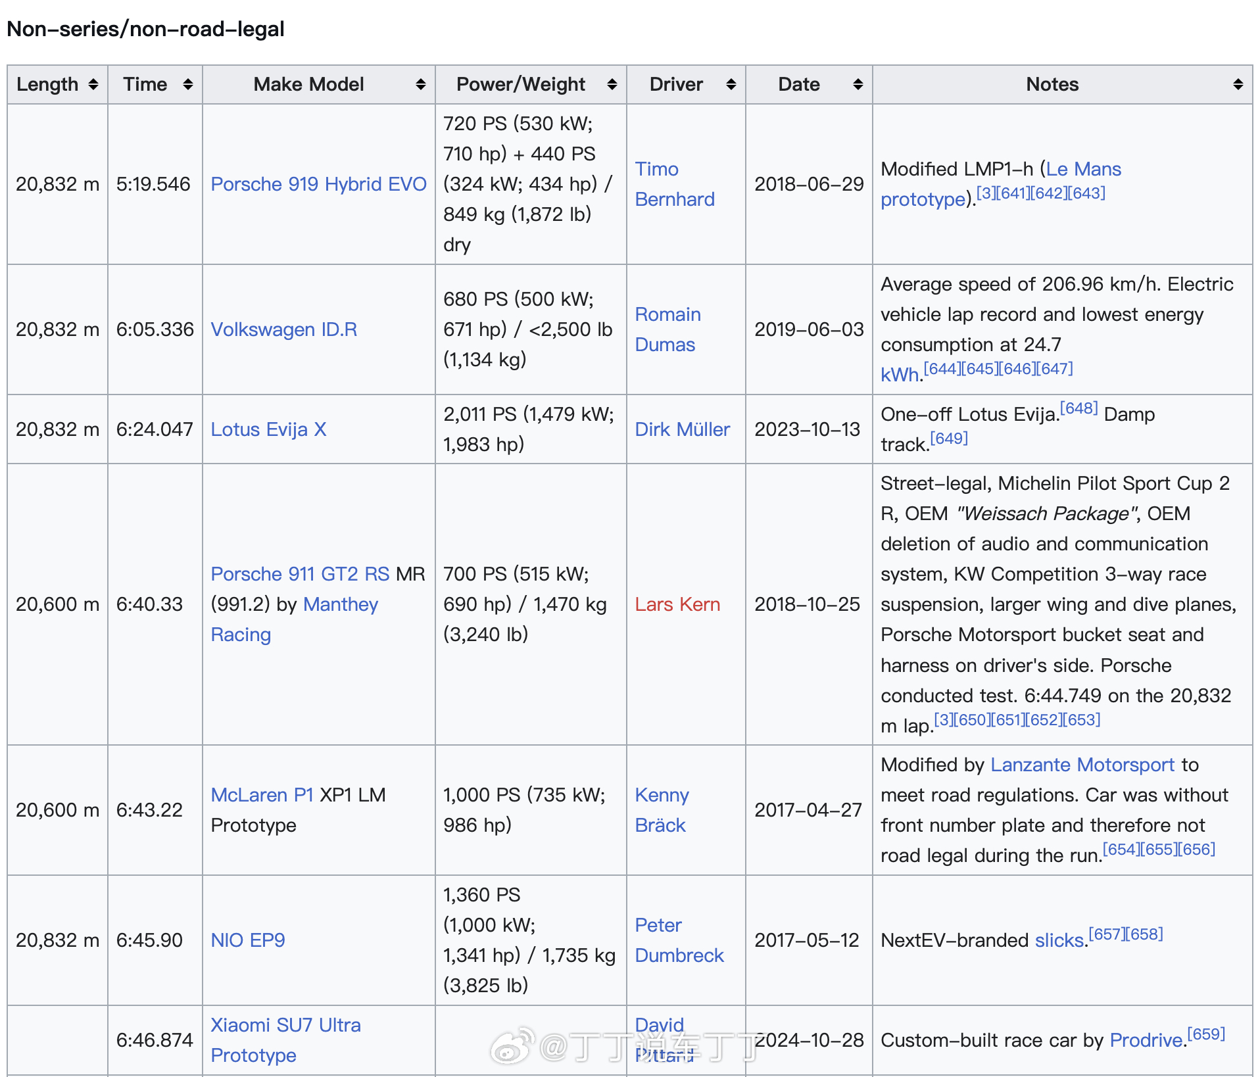Image resolution: width=1260 pixels, height=1077 pixels.
Task: Open citation [658] reference
Action: 1145,934
